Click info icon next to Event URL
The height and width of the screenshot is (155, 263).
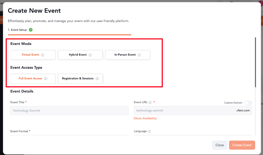tap(150, 102)
